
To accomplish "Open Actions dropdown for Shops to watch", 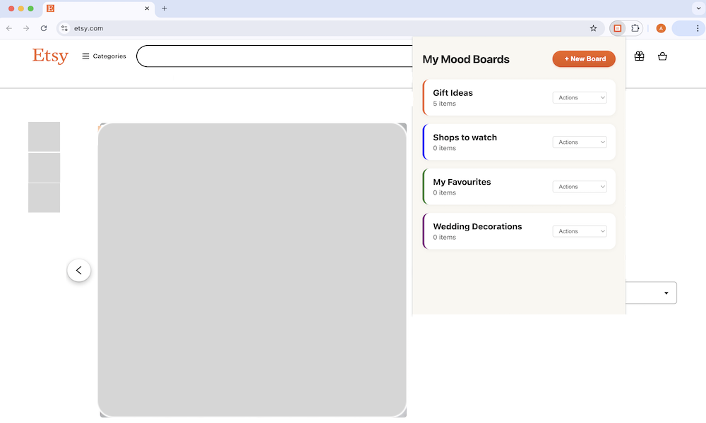I will [580, 142].
